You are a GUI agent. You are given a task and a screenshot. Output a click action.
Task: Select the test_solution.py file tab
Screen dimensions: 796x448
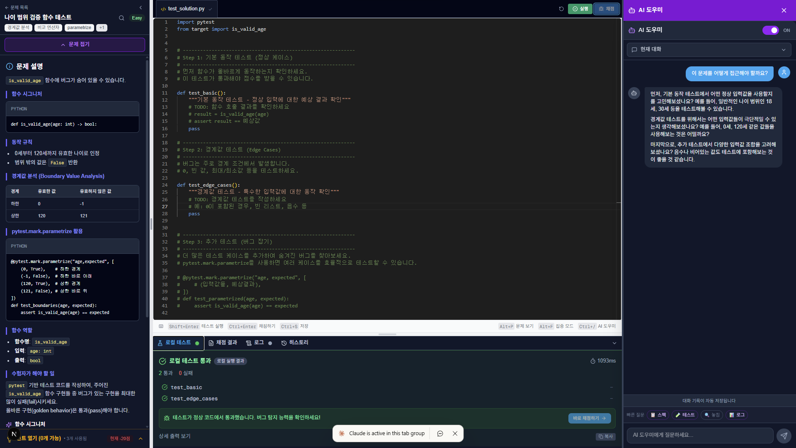point(186,9)
